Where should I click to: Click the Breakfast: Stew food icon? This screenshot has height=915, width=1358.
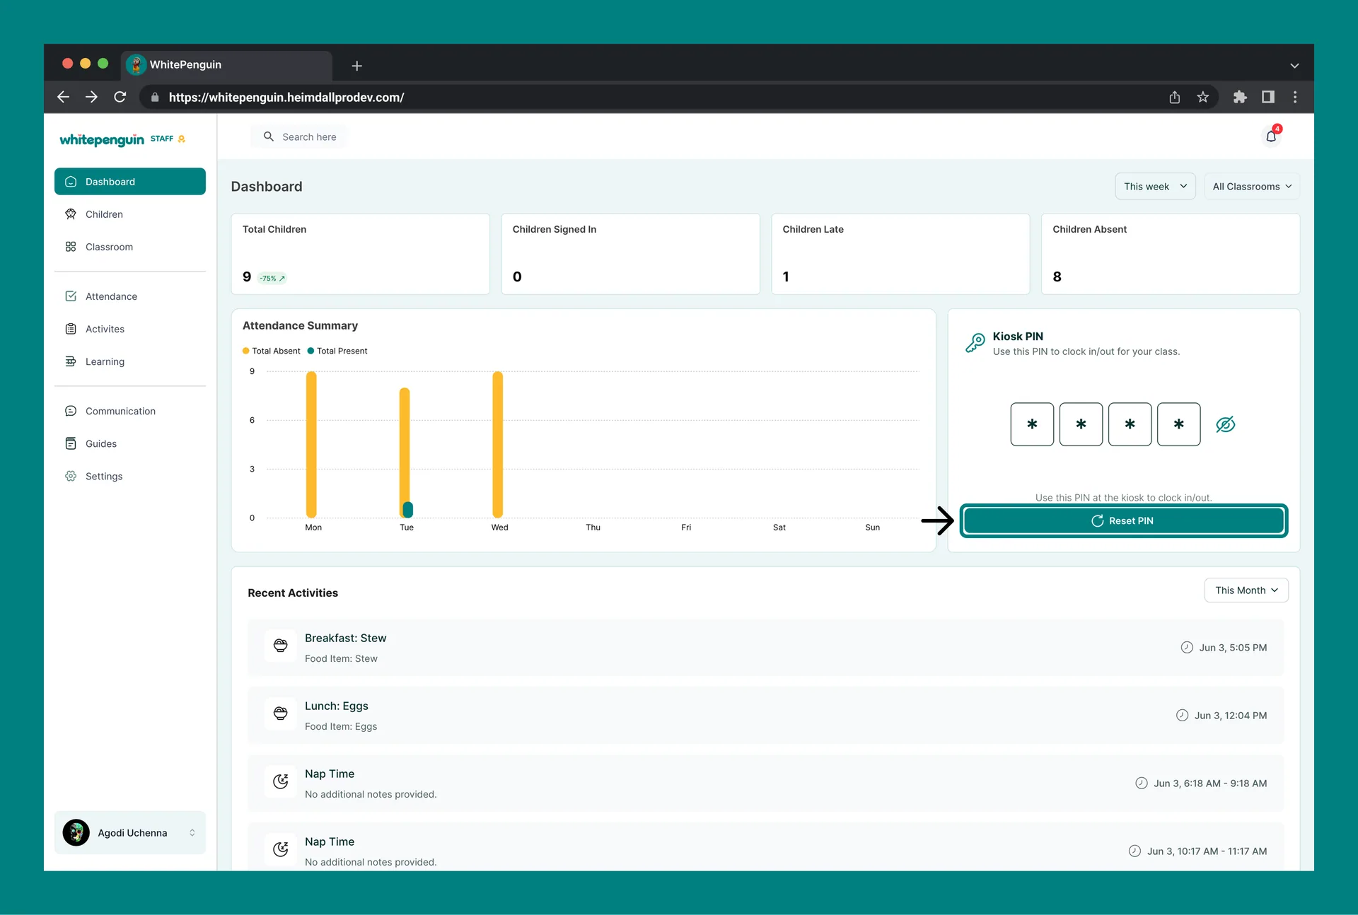(x=281, y=645)
